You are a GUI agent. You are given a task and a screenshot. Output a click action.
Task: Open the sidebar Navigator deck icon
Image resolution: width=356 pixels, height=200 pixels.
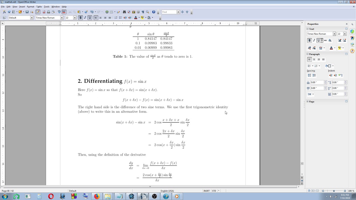point(352,51)
